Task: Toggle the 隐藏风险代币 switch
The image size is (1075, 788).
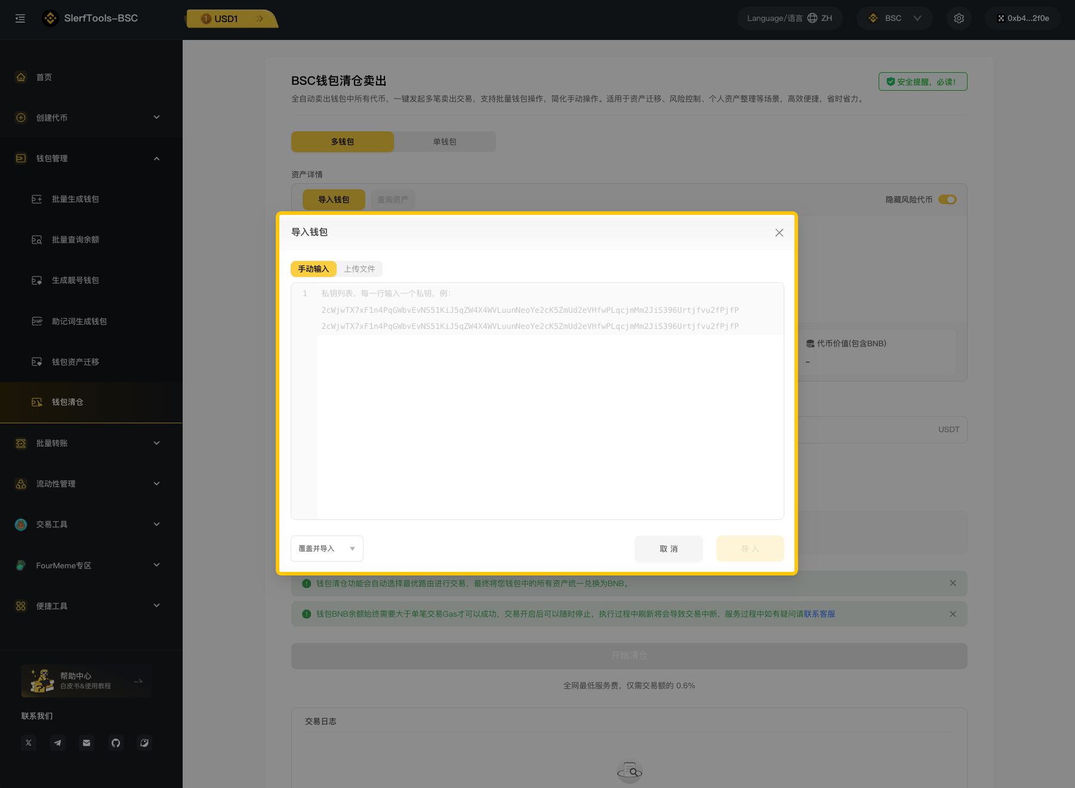Action: [947, 199]
